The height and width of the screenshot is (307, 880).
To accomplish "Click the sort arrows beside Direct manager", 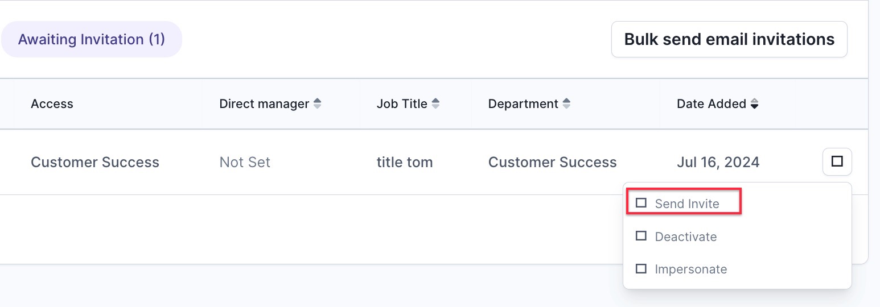I will [x=318, y=104].
